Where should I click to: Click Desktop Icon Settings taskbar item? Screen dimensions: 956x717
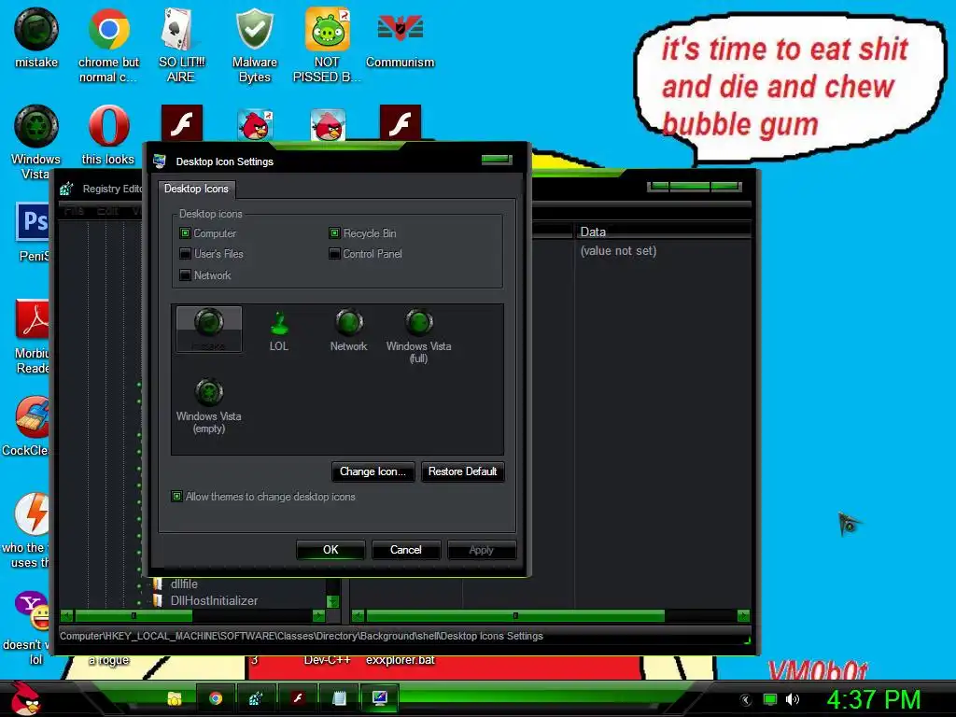pyautogui.click(x=379, y=698)
